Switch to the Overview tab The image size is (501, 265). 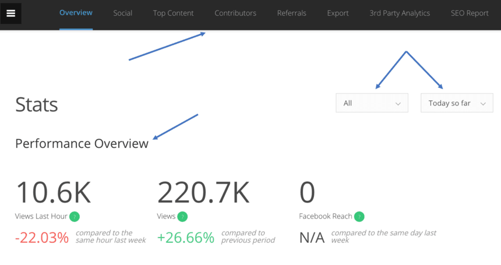click(x=76, y=13)
